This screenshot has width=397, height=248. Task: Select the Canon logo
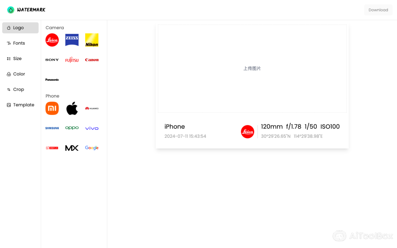(92, 60)
